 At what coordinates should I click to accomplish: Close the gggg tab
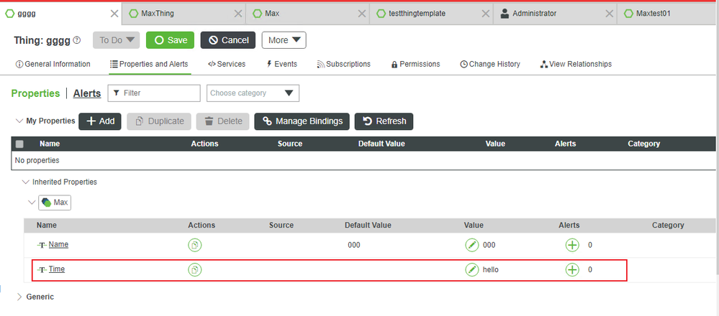click(114, 14)
